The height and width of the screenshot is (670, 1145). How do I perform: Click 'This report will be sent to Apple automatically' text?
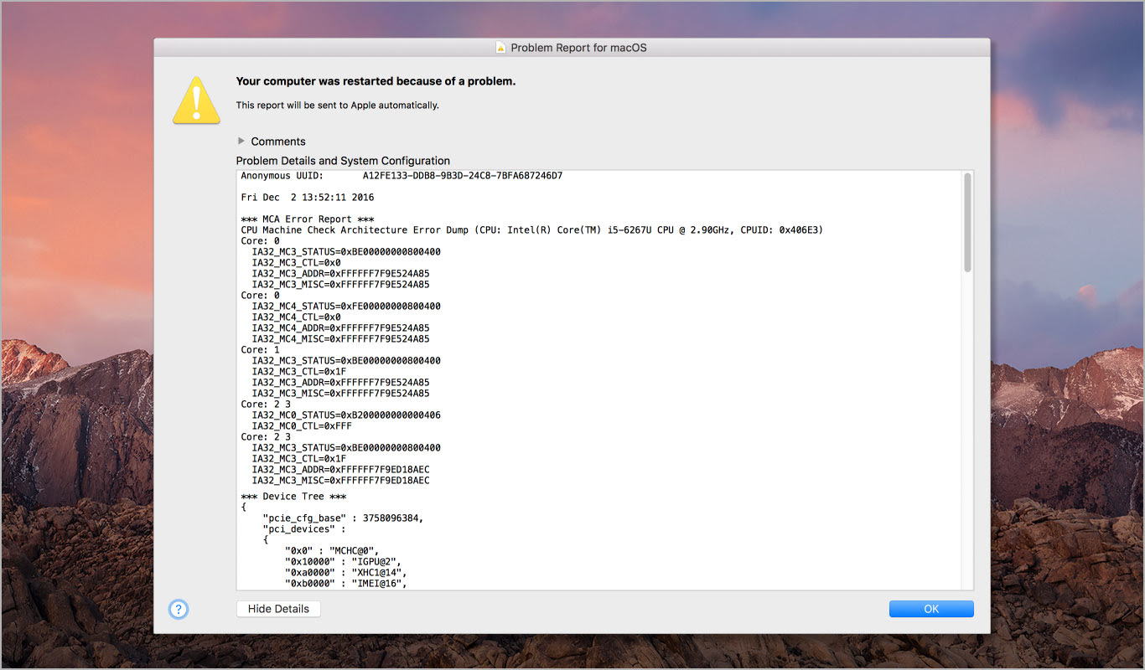click(337, 106)
